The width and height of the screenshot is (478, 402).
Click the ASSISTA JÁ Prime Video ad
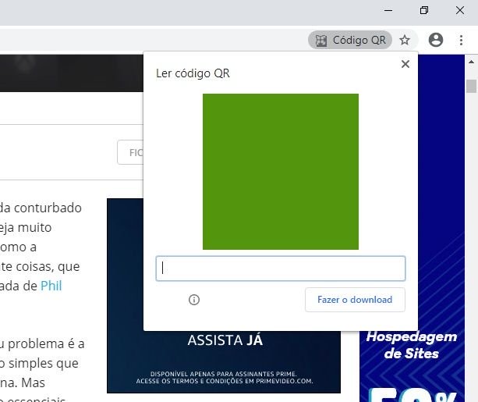pyautogui.click(x=225, y=362)
